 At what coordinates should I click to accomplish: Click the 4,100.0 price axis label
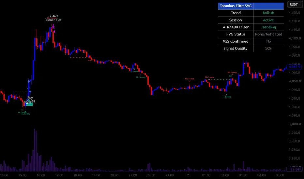point(294,38)
